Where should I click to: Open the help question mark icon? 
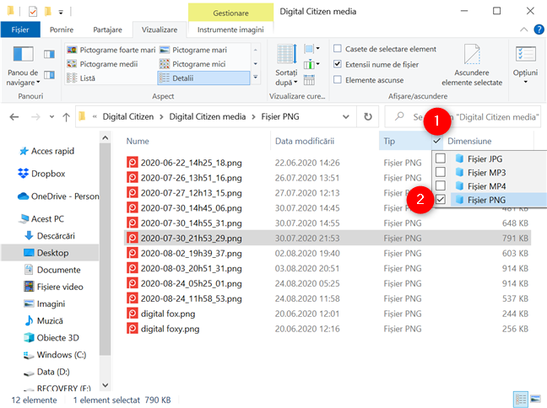pyautogui.click(x=539, y=30)
